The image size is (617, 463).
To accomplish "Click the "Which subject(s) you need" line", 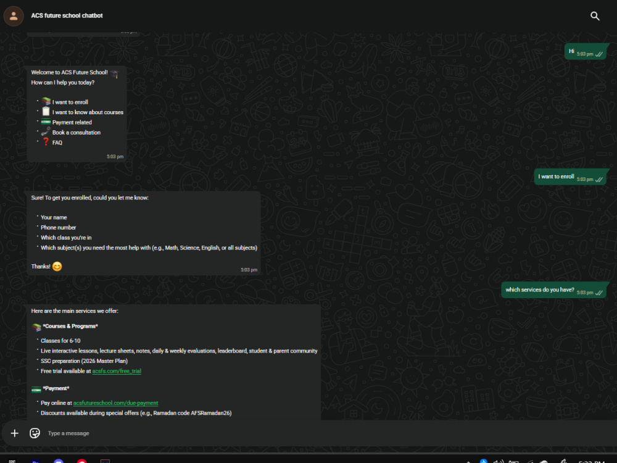I will (149, 248).
